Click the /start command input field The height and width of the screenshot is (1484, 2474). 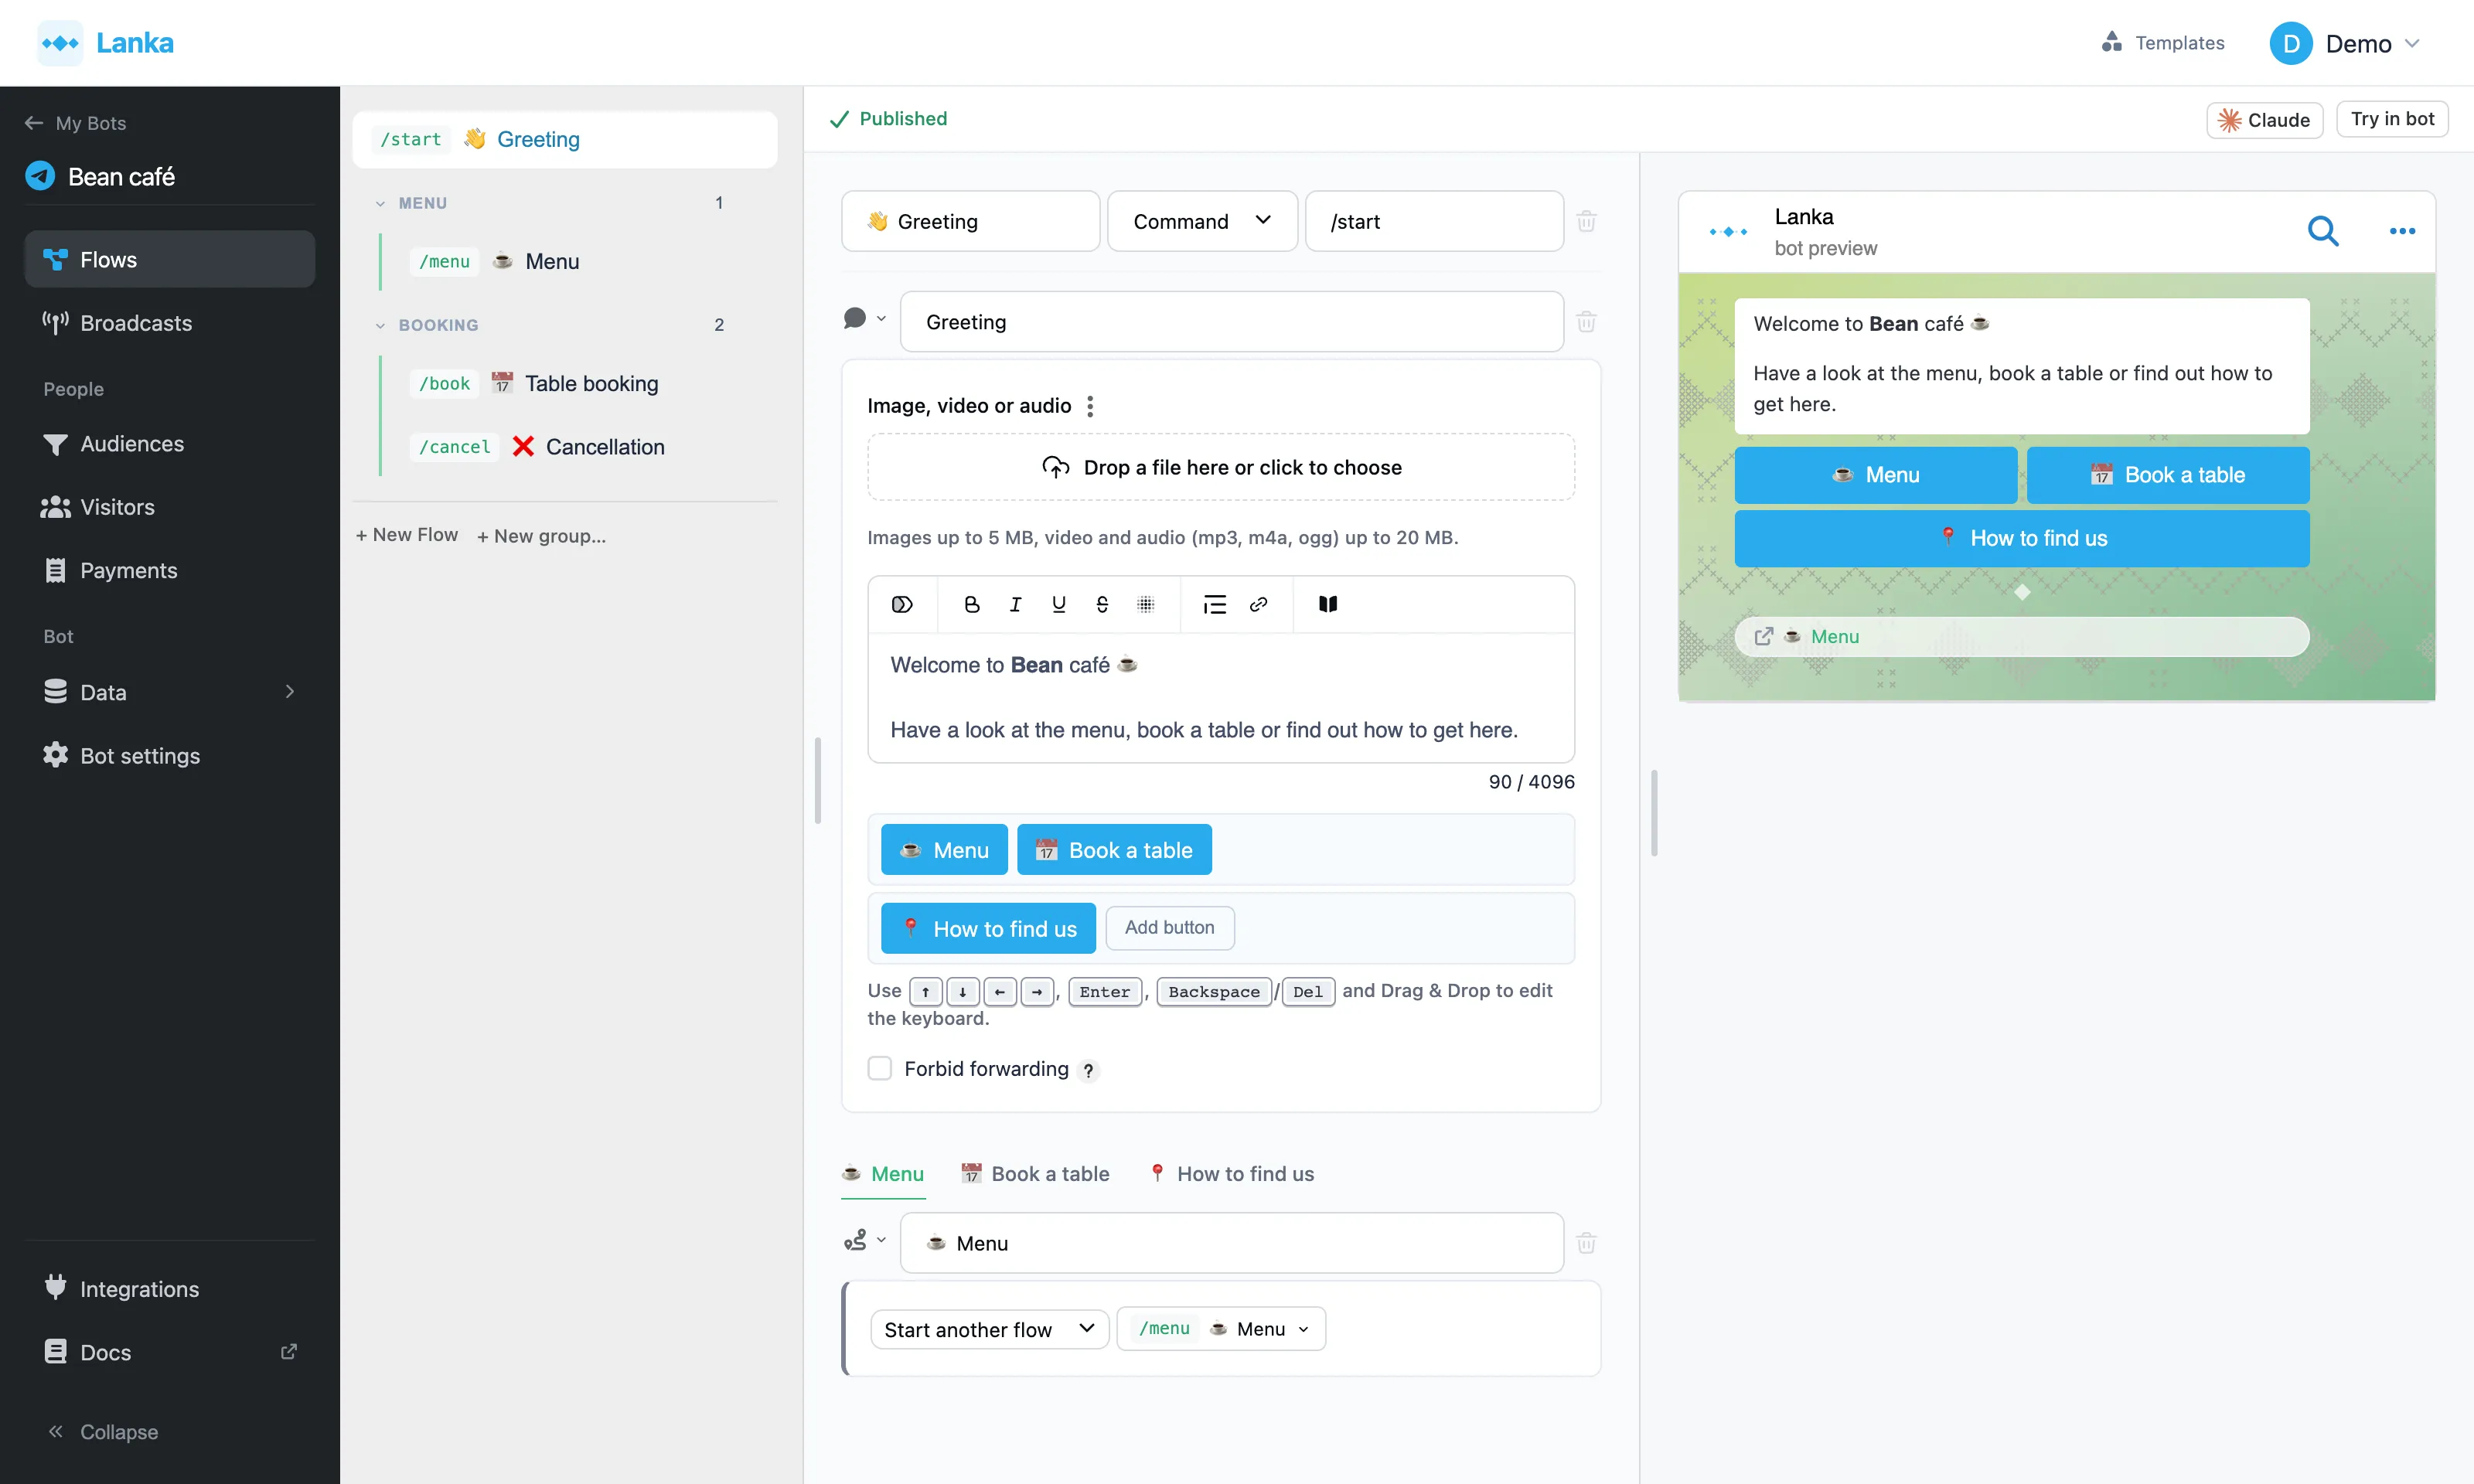coord(1434,221)
